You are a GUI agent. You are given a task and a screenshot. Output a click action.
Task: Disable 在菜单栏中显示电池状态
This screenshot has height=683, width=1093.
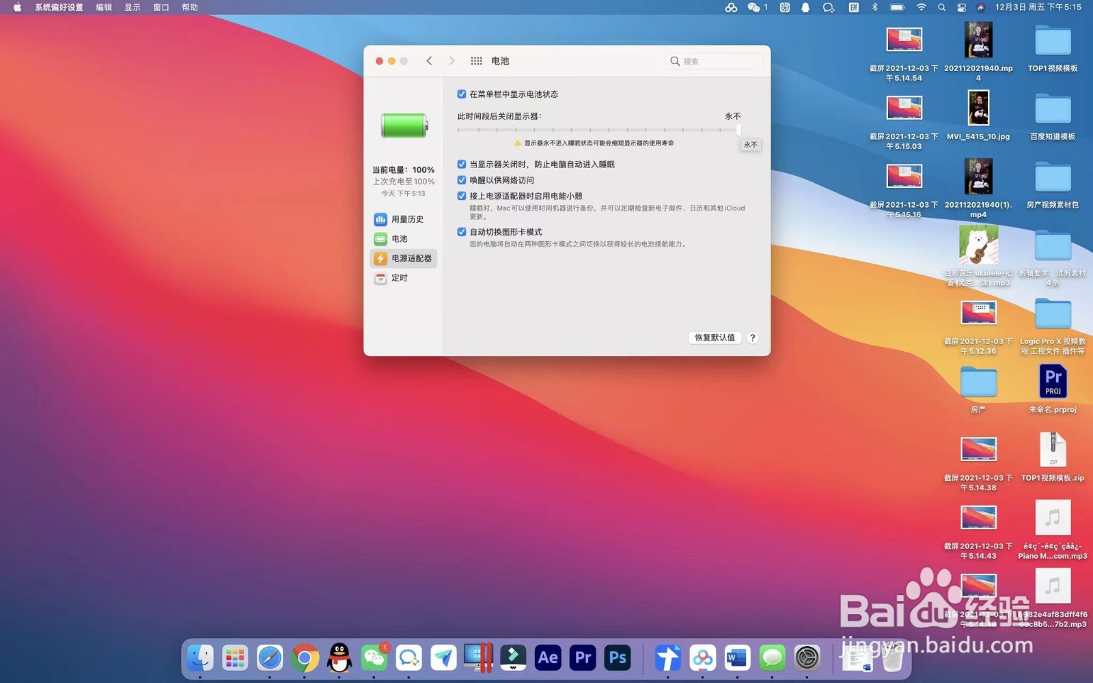pyautogui.click(x=462, y=94)
